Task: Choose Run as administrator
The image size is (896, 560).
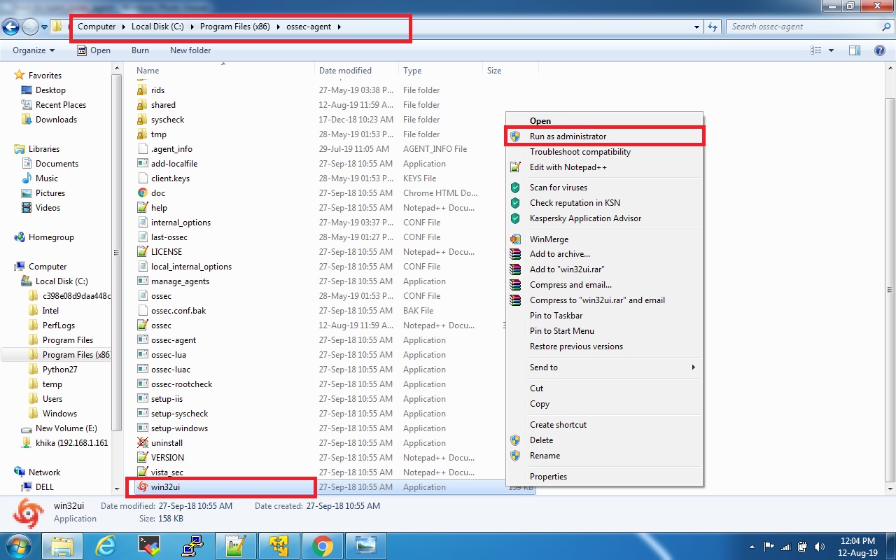Action: 605,136
